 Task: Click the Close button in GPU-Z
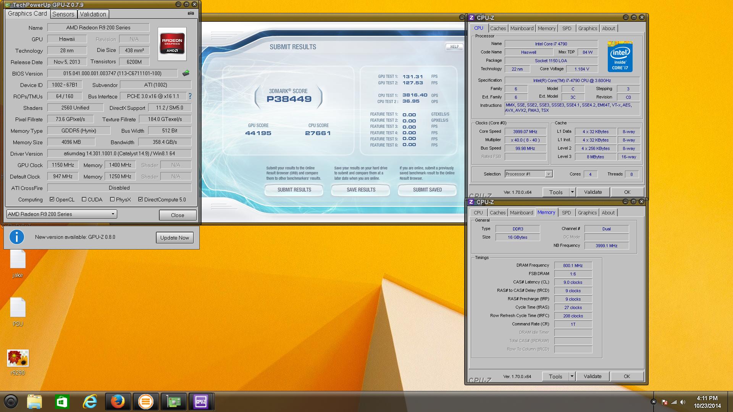(178, 215)
